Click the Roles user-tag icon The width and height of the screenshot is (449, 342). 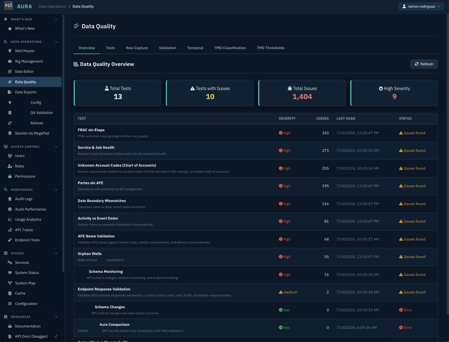[10, 166]
